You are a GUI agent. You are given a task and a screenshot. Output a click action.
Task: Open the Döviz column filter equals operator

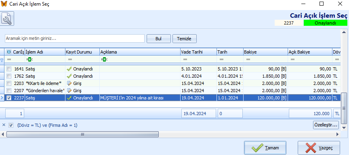point(337,60)
